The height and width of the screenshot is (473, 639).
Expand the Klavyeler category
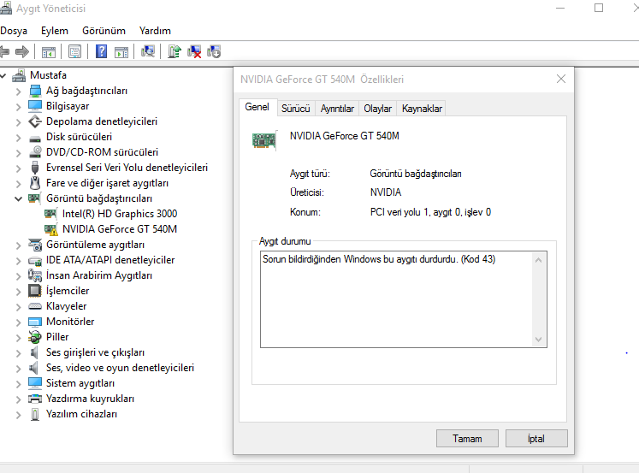pos(19,306)
